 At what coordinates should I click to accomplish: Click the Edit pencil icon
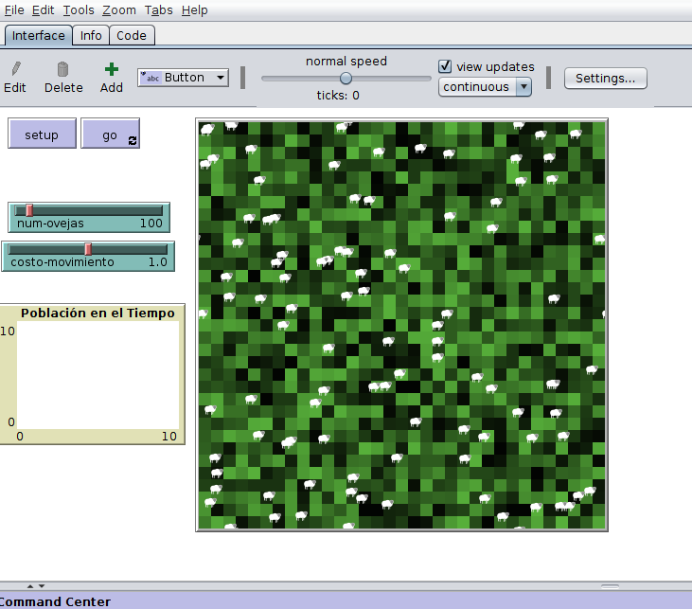coord(15,69)
